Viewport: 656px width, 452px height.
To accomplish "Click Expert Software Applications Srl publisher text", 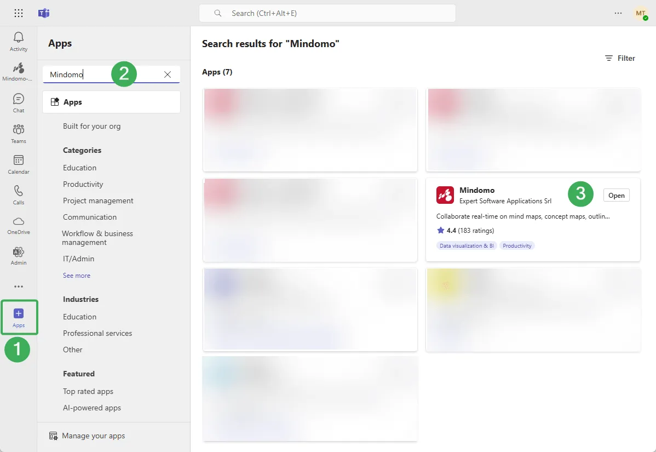I will click(x=505, y=201).
